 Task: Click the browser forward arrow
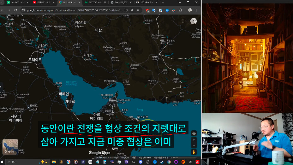pos(9,10)
